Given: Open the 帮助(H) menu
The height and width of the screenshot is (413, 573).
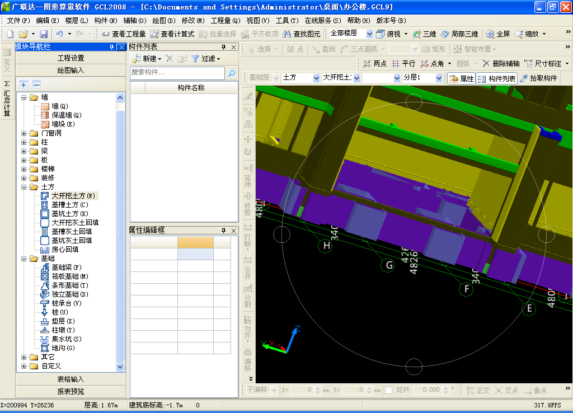Looking at the screenshot, I should (359, 21).
